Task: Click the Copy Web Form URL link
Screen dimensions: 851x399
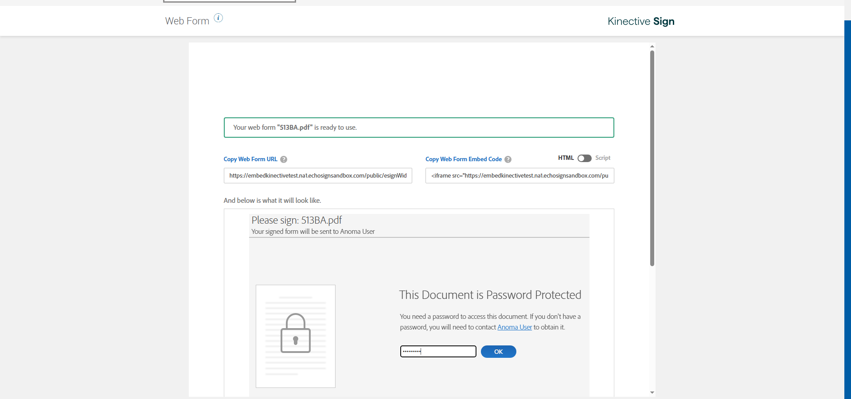Action: [250, 159]
